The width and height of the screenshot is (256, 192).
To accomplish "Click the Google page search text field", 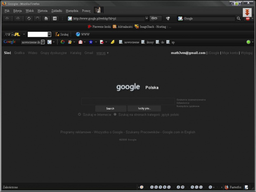I will pos(128,102).
